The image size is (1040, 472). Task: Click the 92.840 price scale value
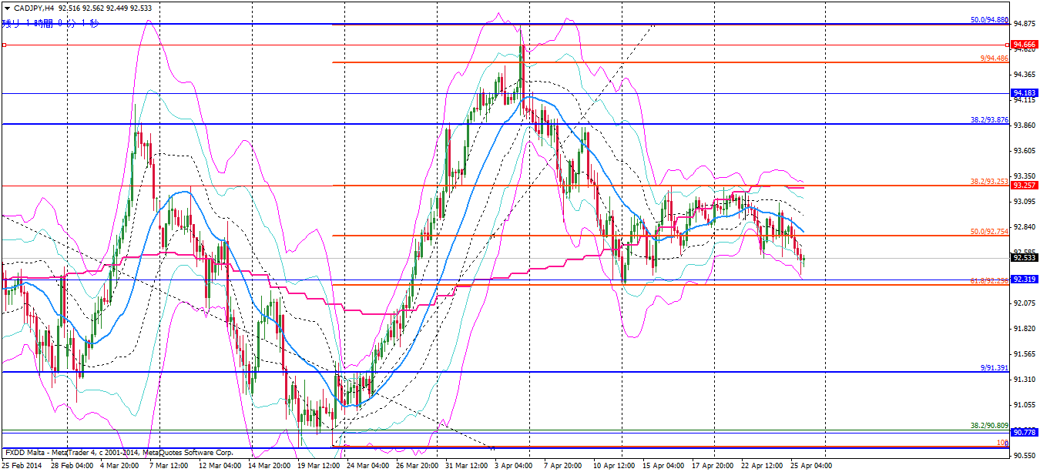(1025, 226)
